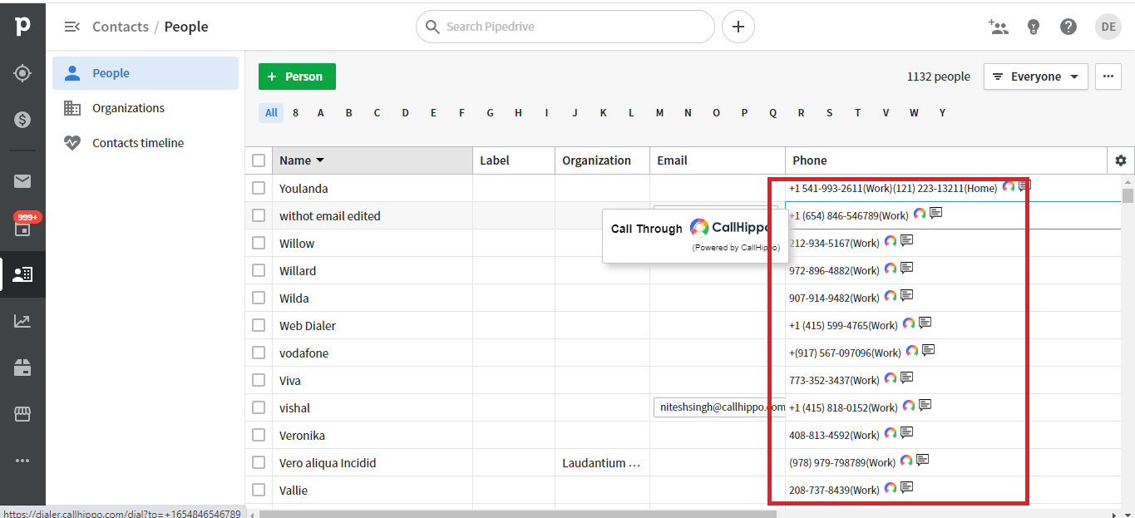Check the Wilda row checkbox

coord(259,298)
